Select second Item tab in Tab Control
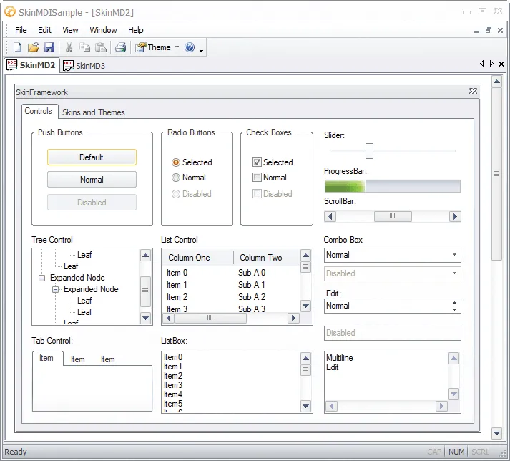This screenshot has height=461, width=510. pyautogui.click(x=78, y=359)
